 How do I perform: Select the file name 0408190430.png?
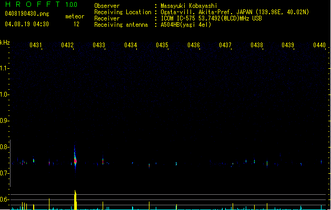click(x=27, y=14)
